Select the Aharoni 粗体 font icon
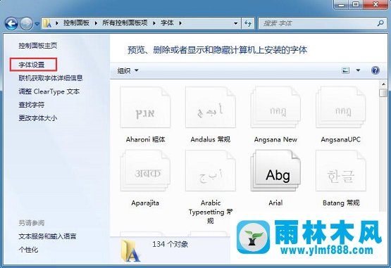 click(145, 108)
